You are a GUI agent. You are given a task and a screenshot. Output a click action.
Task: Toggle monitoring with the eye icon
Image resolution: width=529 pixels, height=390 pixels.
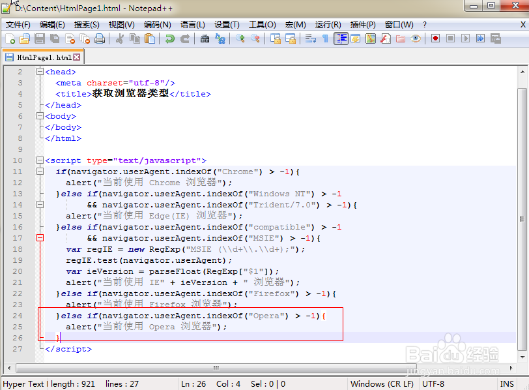(415, 39)
